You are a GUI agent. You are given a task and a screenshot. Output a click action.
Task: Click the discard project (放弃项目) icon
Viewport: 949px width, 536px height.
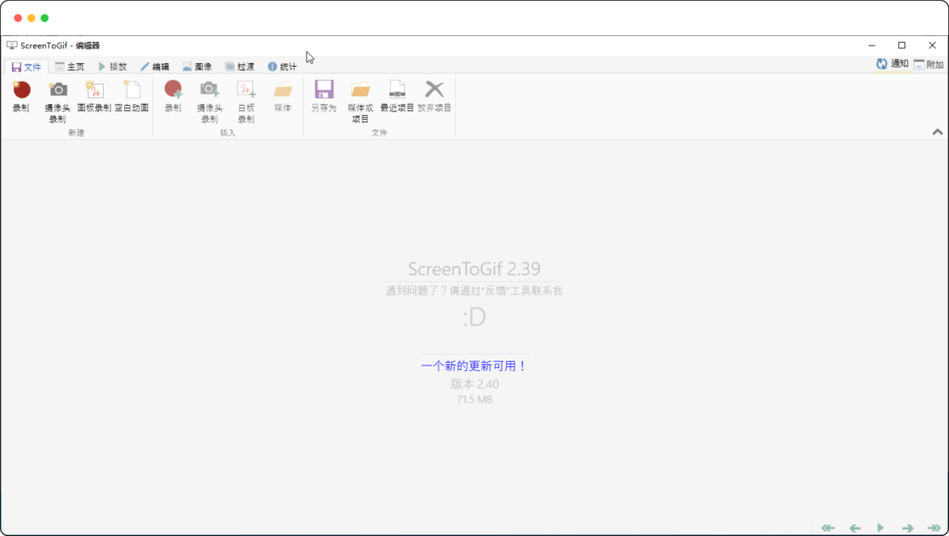(435, 90)
